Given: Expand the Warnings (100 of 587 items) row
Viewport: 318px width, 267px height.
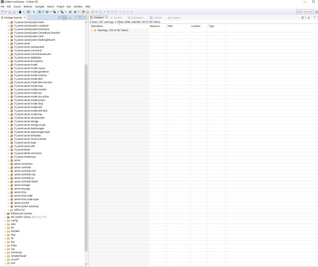Looking at the screenshot, I should [92, 30].
